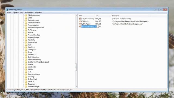The height and width of the screenshot is (98, 174).
Task: Open the Файл menu
Action: pyautogui.click(x=9, y=13)
